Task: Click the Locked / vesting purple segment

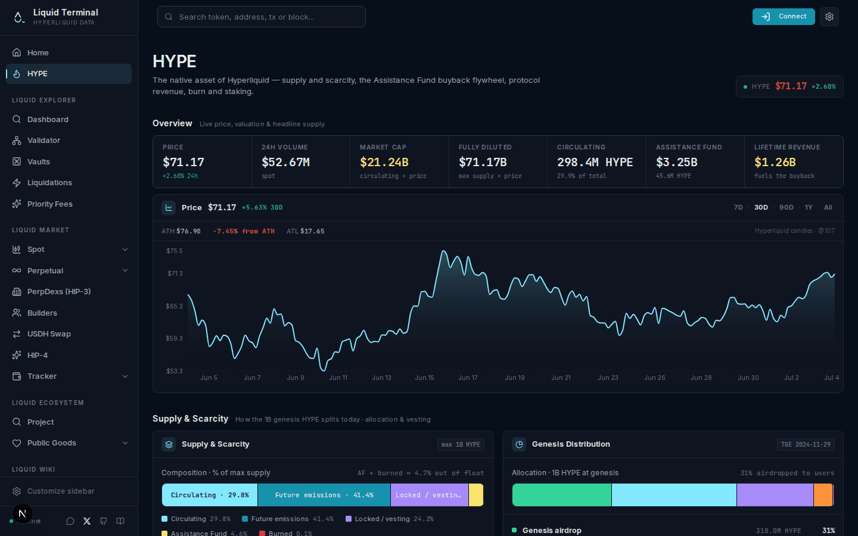Action: click(x=430, y=495)
